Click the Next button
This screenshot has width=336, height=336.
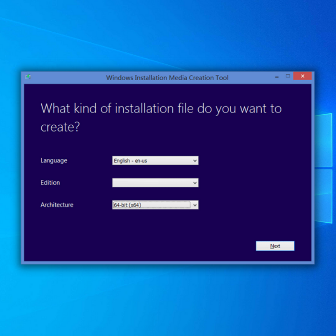coord(275,246)
